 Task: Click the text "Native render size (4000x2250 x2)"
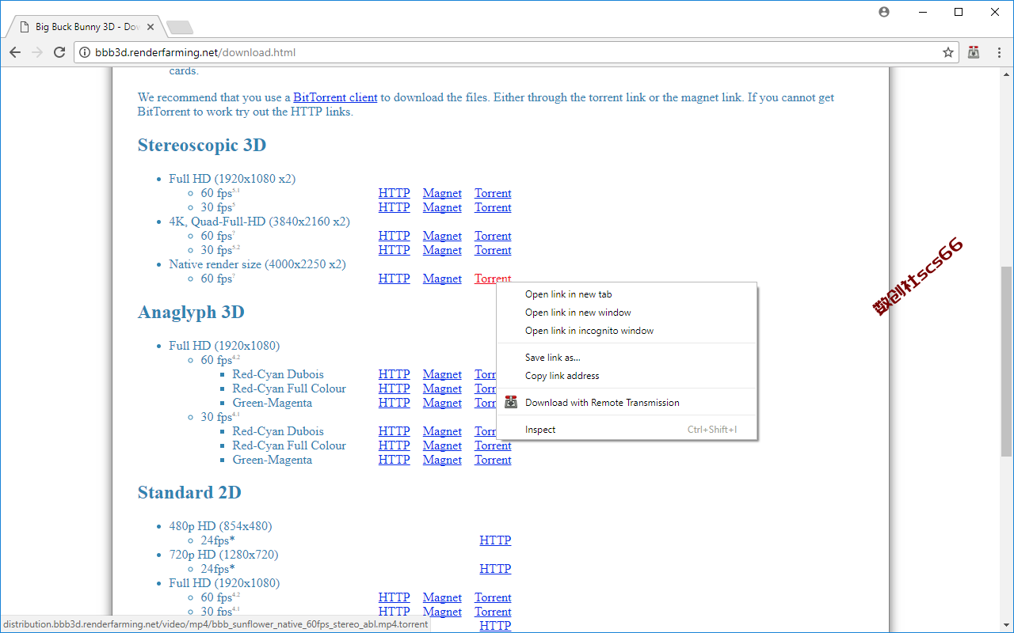click(x=257, y=264)
